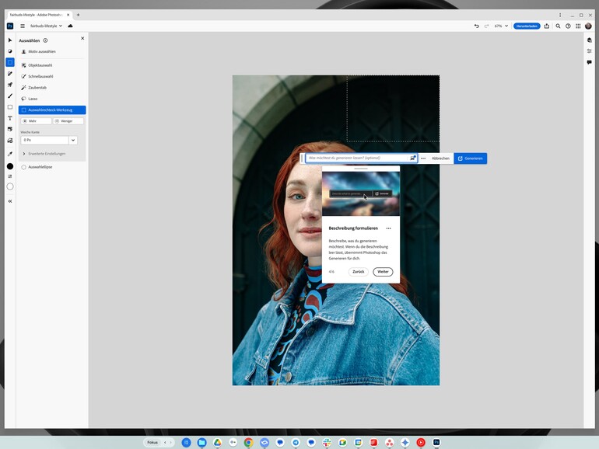This screenshot has width=599, height=449.
Task: Open Slack from the shelf
Action: tap(327, 443)
